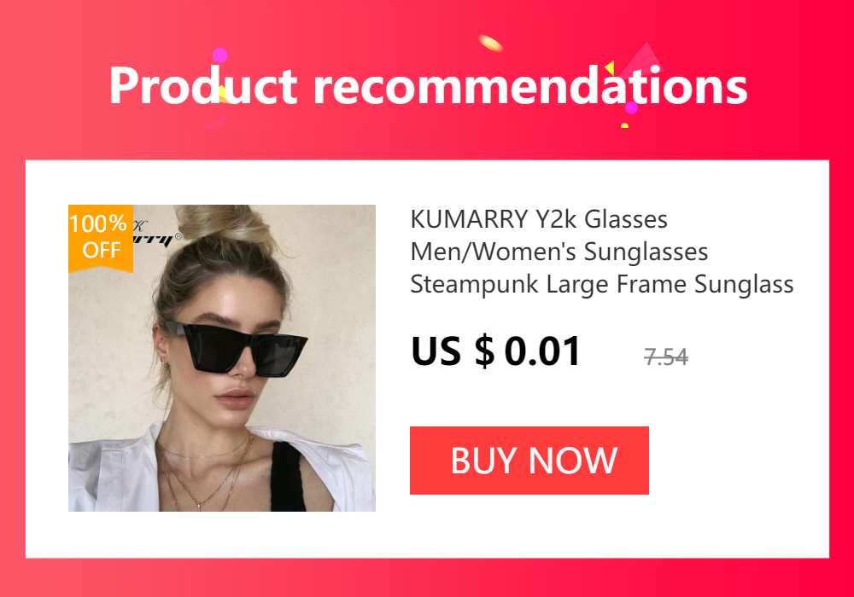Click the orange 100% OFF badge
The height and width of the screenshot is (597, 854).
pos(101,238)
